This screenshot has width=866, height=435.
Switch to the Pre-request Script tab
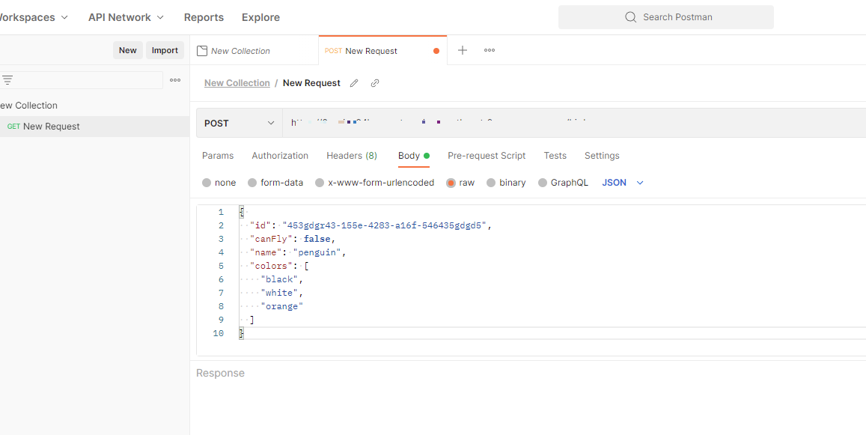487,156
